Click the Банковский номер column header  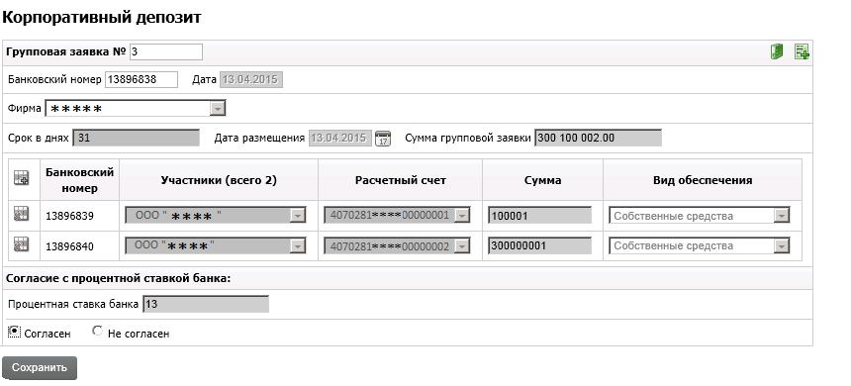point(80,180)
